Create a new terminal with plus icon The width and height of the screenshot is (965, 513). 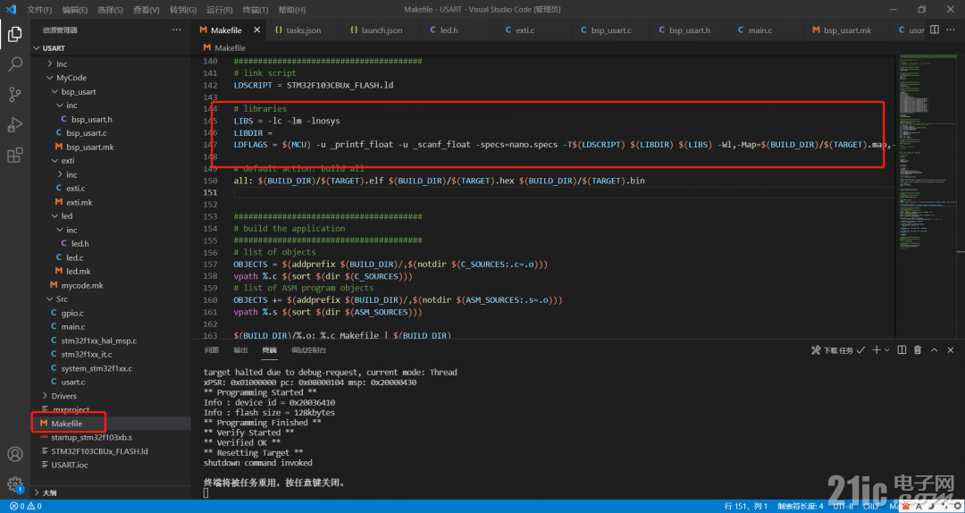point(875,349)
